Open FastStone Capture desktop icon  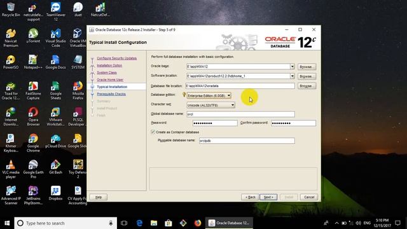(x=33, y=91)
